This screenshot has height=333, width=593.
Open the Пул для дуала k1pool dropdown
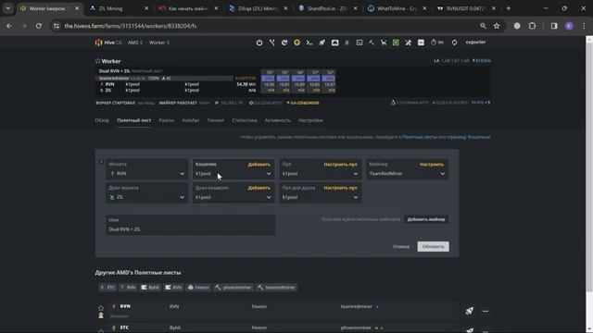[321, 192]
